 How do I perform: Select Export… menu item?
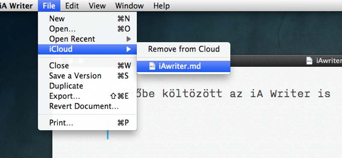88,96
